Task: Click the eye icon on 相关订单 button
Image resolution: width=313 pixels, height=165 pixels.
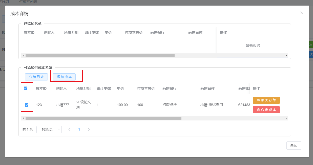Action: (258, 100)
